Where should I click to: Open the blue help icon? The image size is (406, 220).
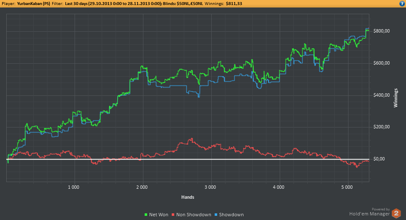tap(402, 4)
